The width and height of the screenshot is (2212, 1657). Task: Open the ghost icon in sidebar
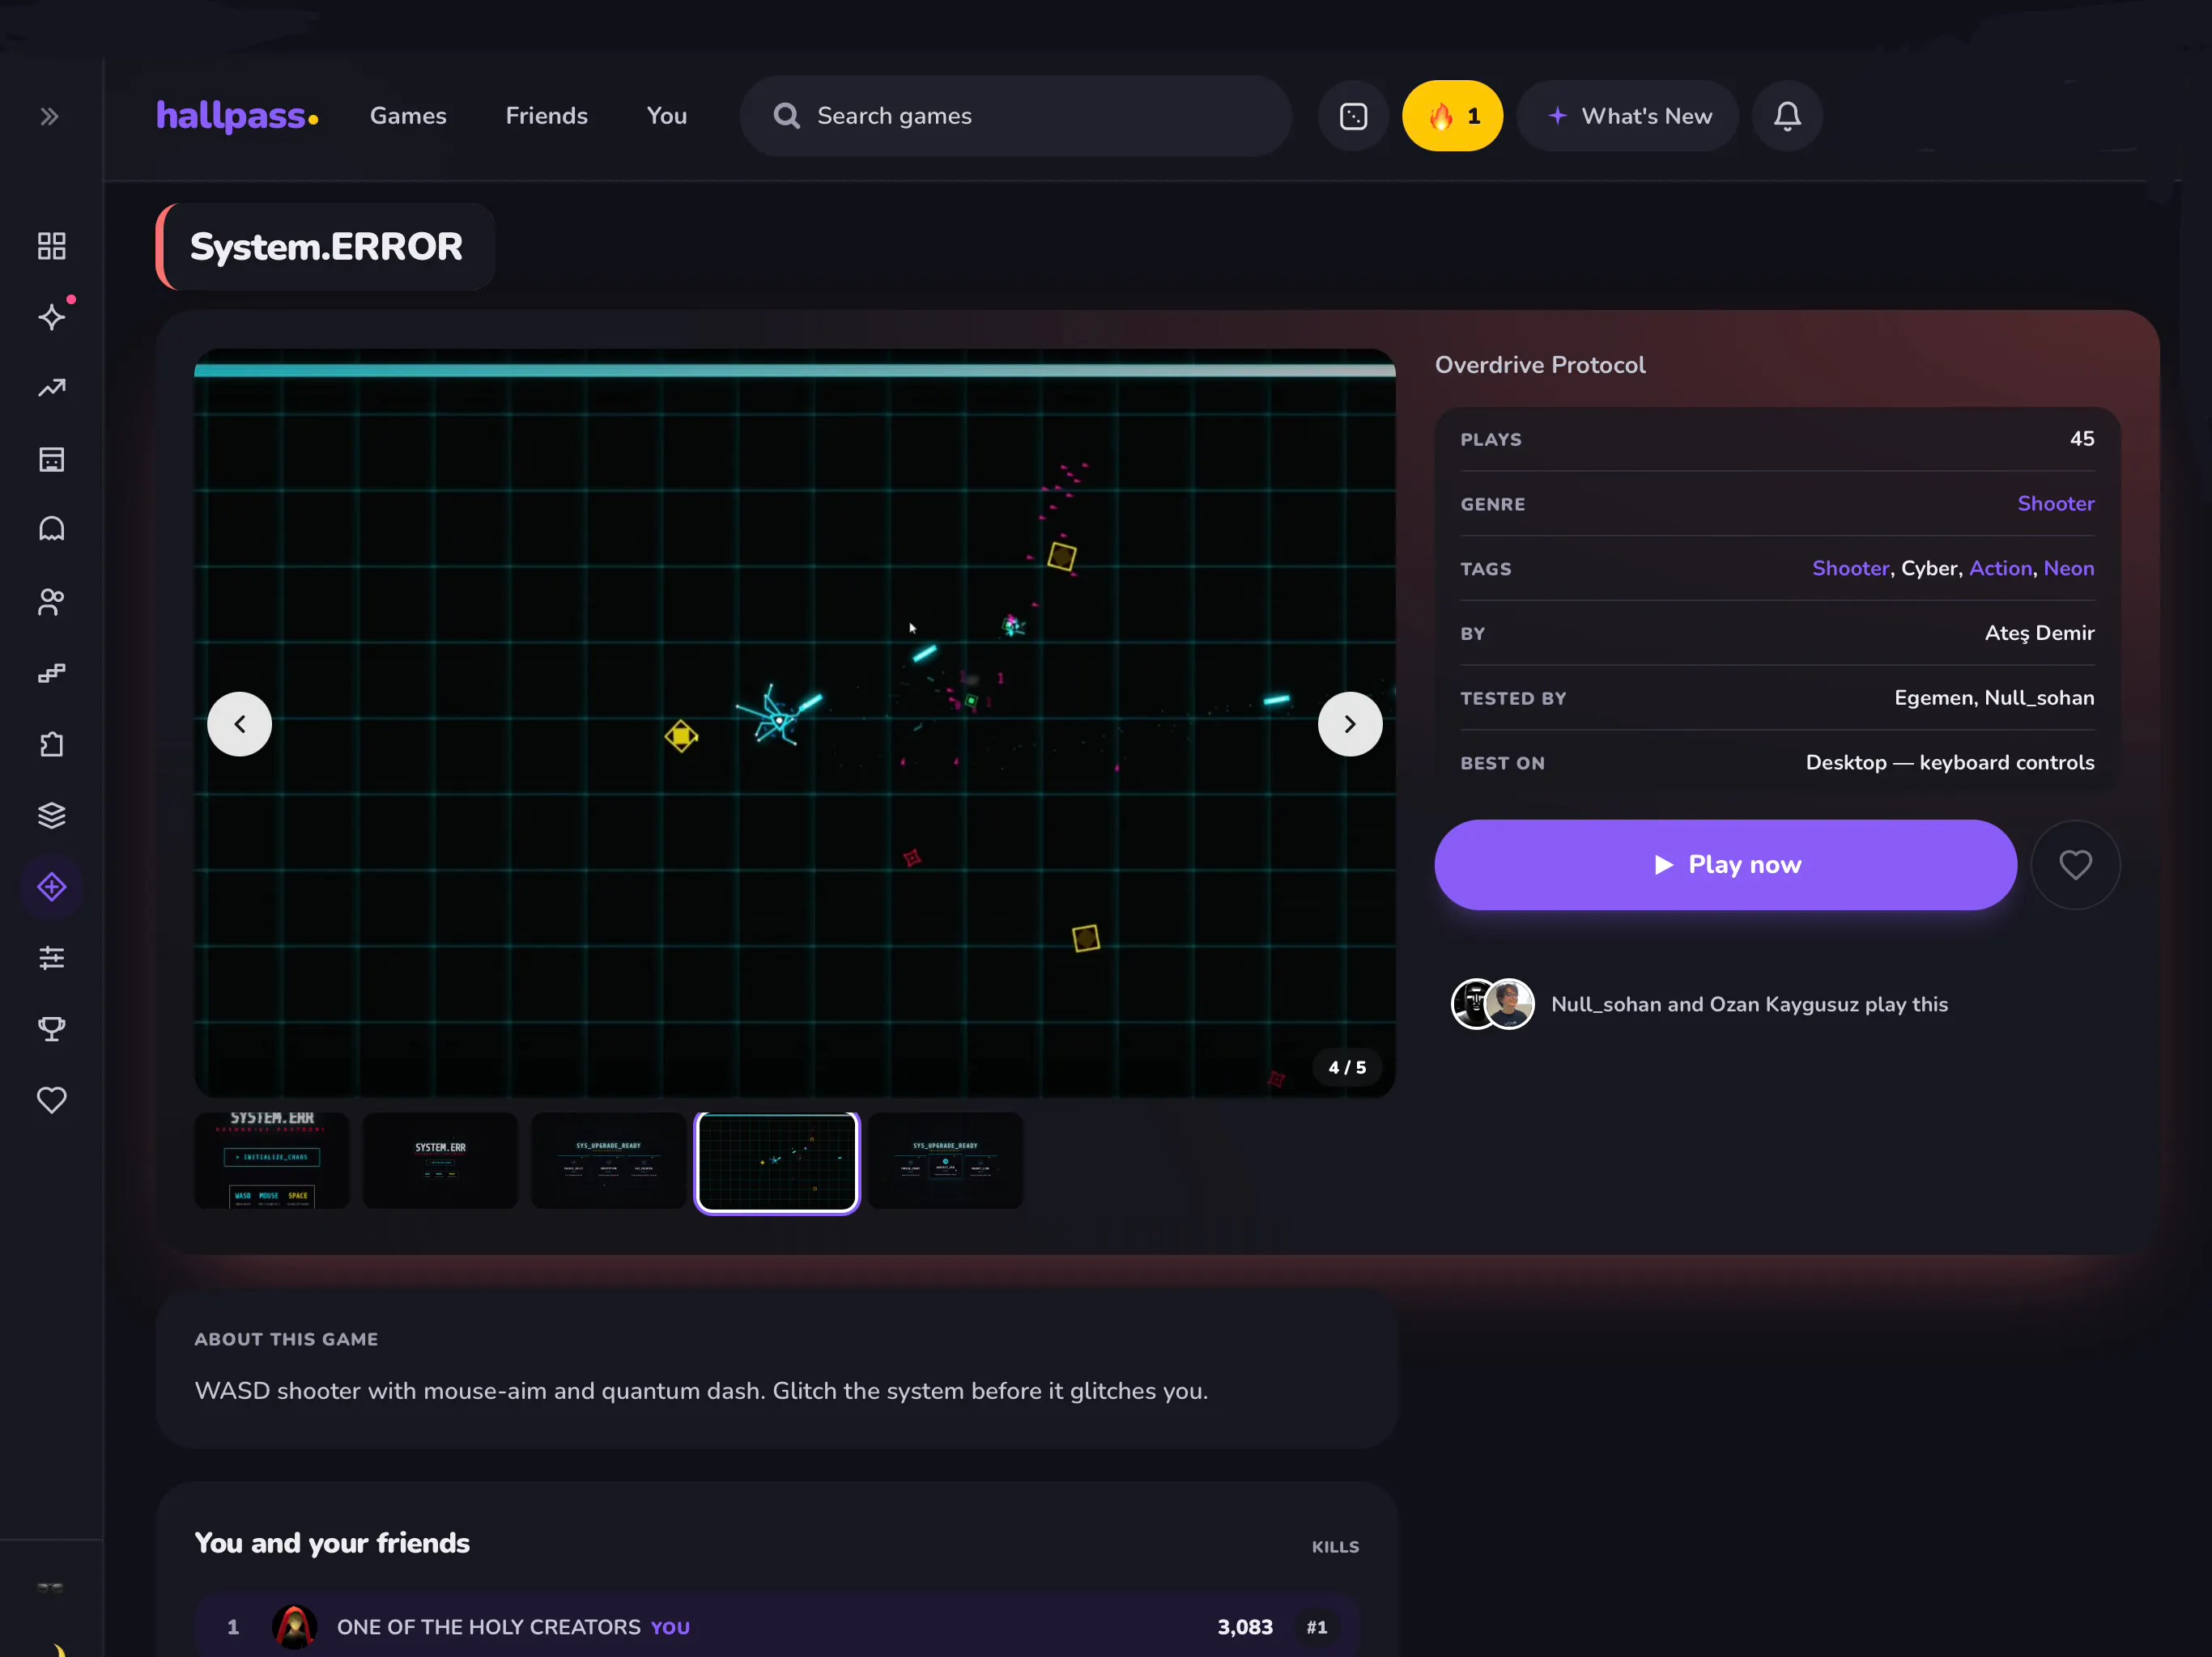coord(51,530)
